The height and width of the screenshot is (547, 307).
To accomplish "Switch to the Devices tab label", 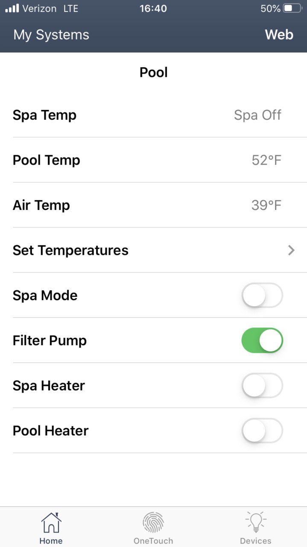I will [x=255, y=541].
